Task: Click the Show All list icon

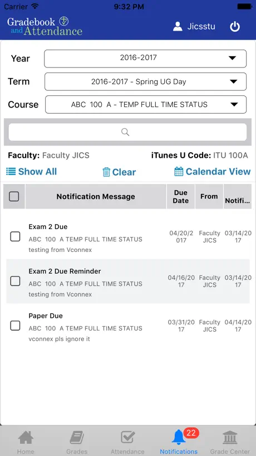Action: click(x=11, y=172)
